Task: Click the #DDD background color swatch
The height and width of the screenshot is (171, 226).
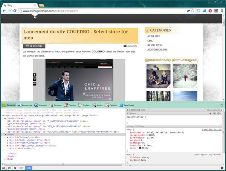Action: click(147, 135)
